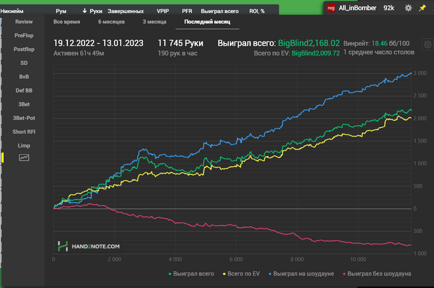Screen dimensions: 434x288
Task: Open the BvB stats tab
Action: (x=24, y=77)
